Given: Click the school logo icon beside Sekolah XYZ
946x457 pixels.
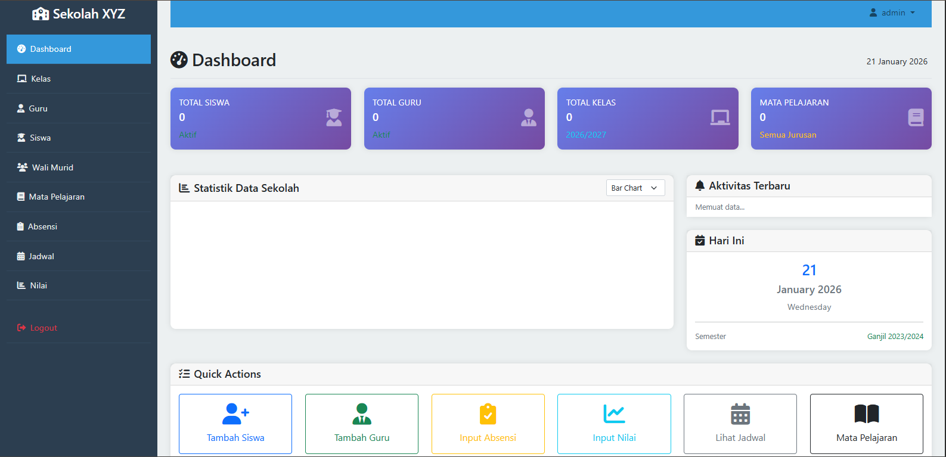Looking at the screenshot, I should click(41, 14).
